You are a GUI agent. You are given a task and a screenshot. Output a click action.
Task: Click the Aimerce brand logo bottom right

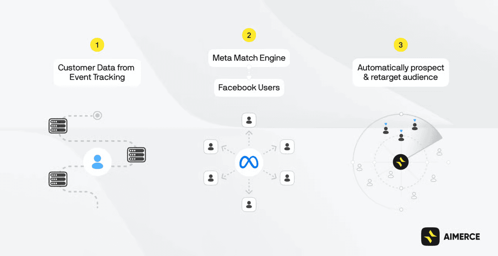tap(430, 236)
